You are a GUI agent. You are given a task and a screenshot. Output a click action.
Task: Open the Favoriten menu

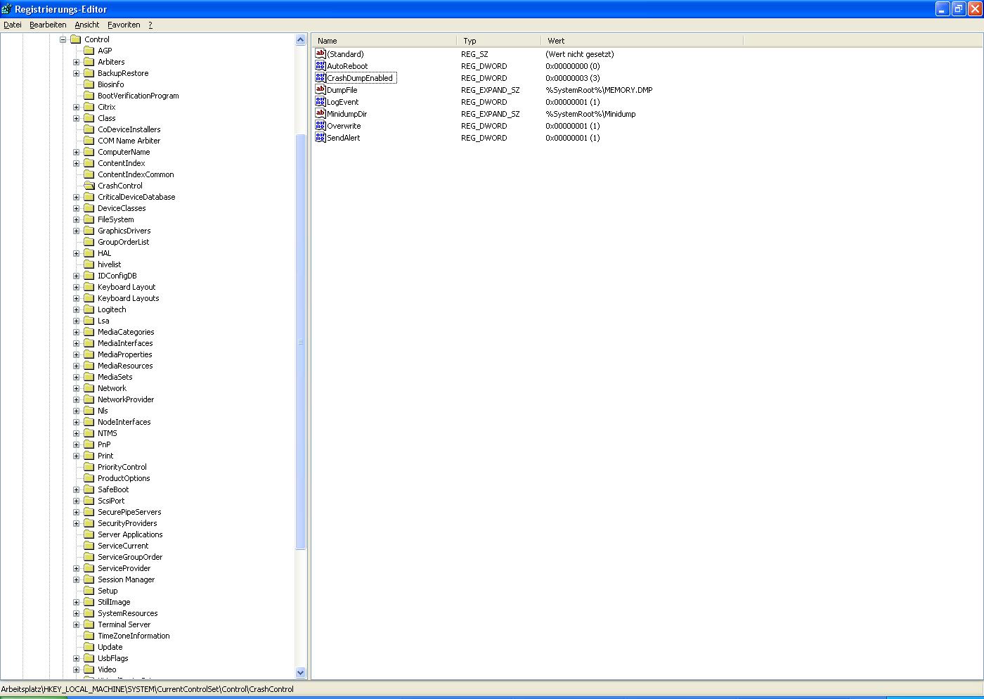[124, 25]
